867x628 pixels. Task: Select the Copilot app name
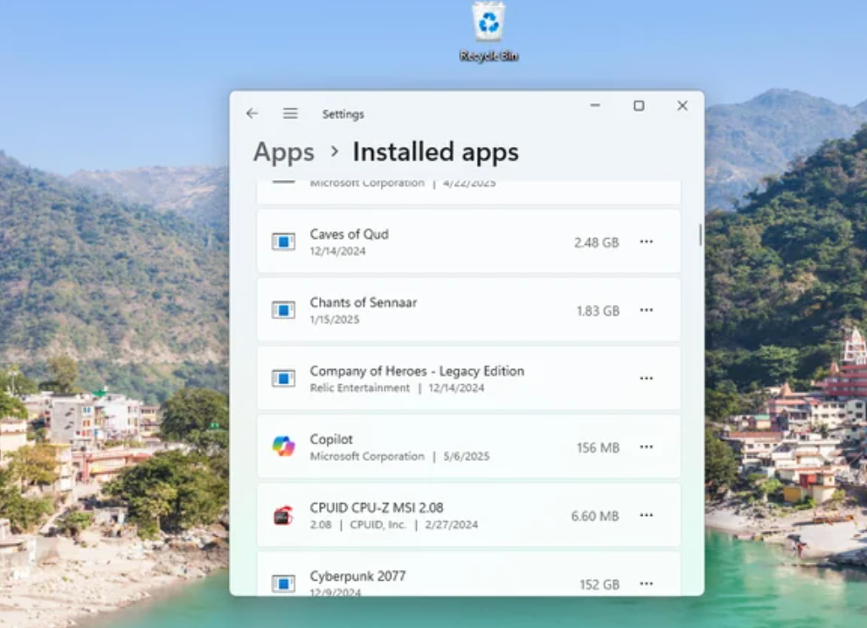331,439
